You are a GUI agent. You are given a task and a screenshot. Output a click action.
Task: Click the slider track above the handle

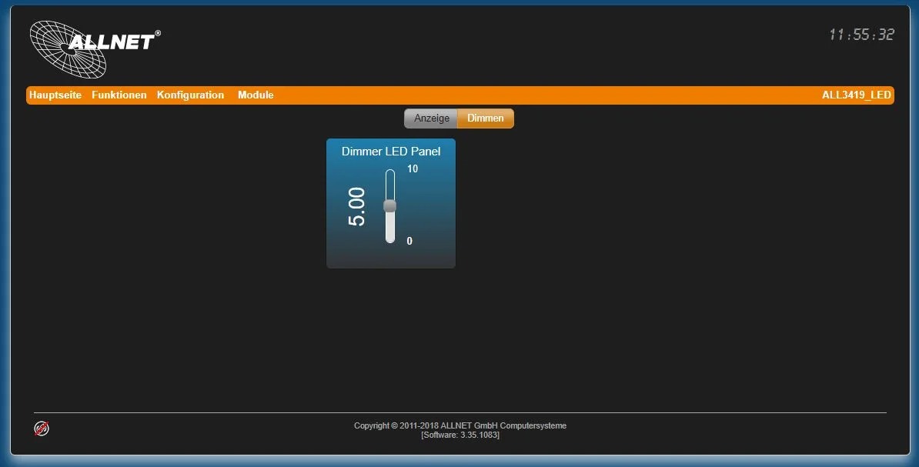tap(390, 181)
